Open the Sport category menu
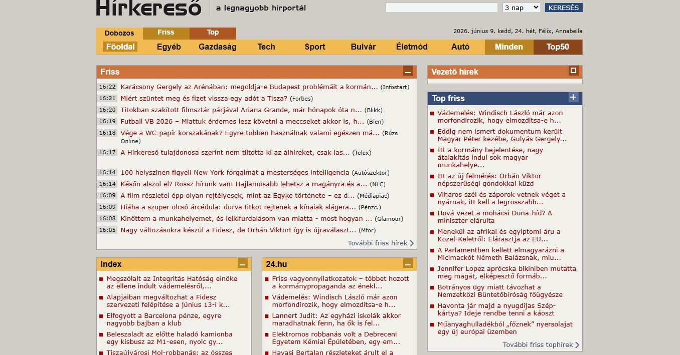 point(315,47)
